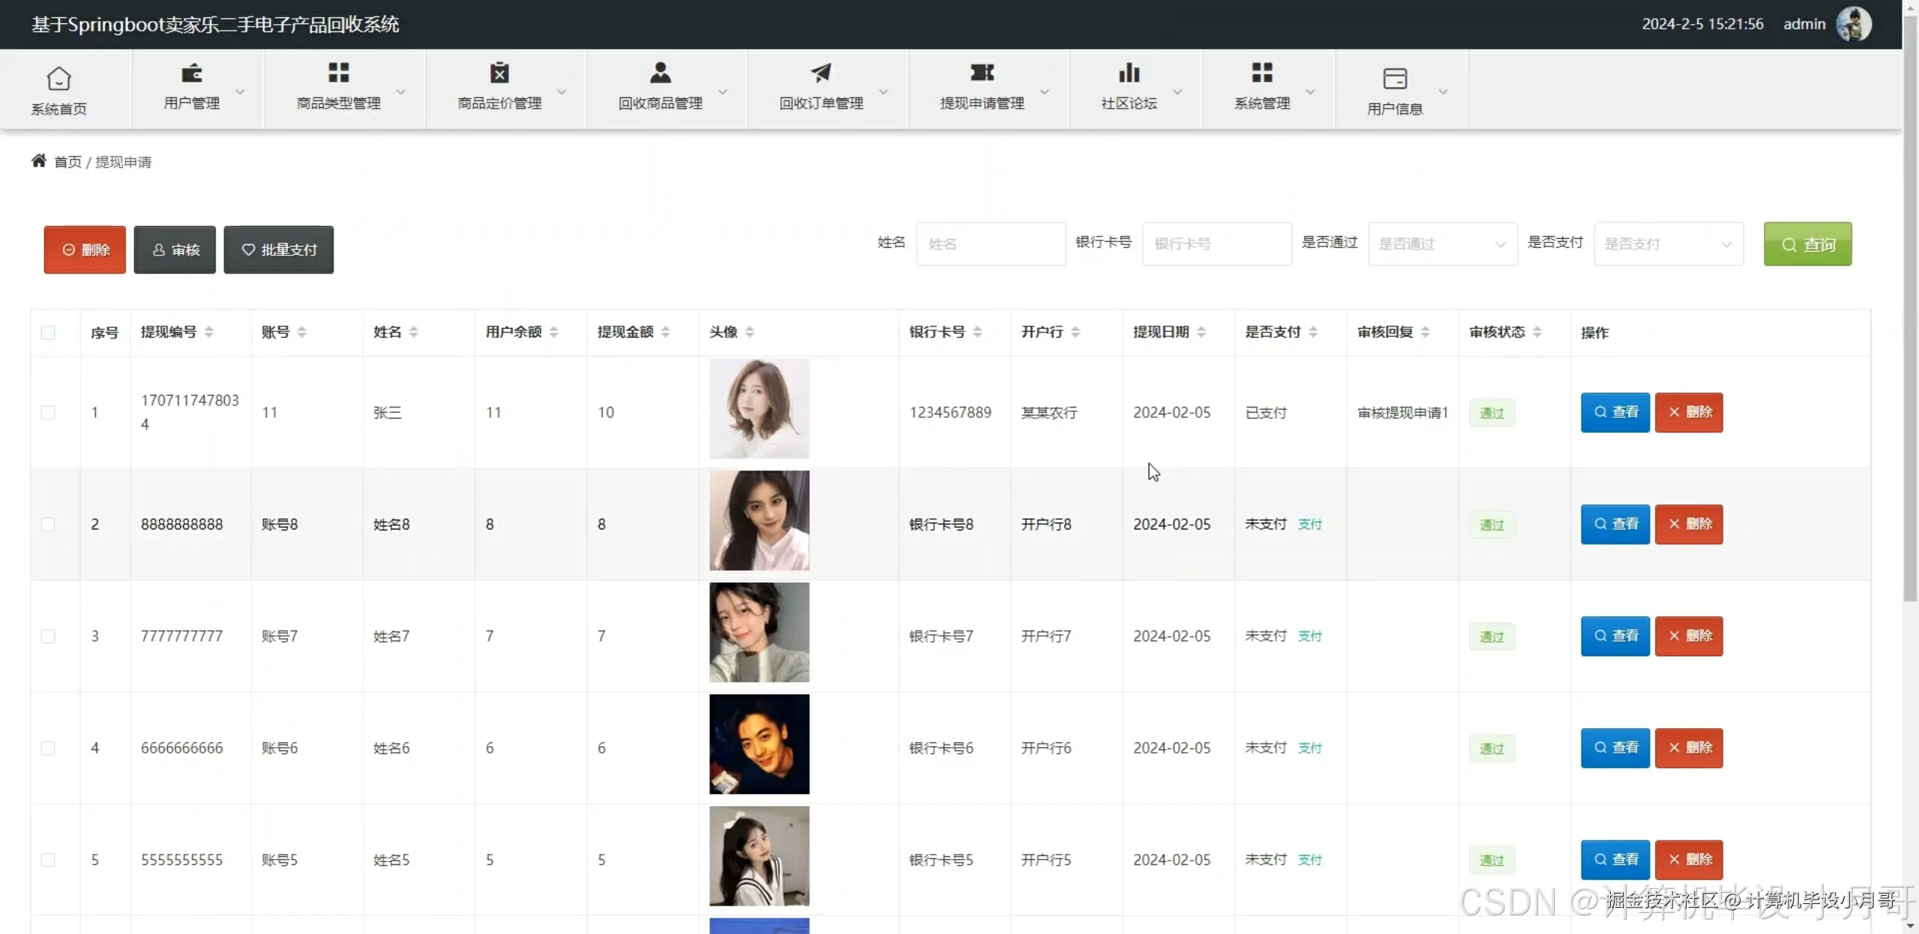This screenshot has height=934, width=1919.
Task: Expand the 社区论坛 menu chevron
Action: coord(1178,91)
